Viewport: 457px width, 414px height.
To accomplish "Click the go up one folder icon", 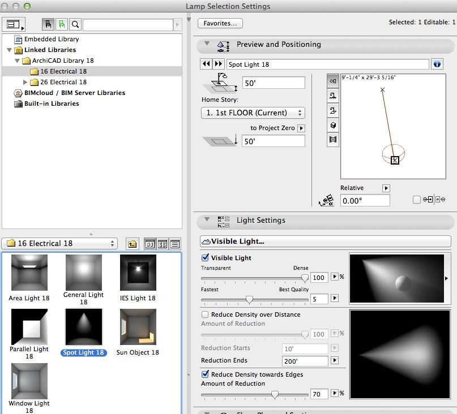I will (x=133, y=244).
